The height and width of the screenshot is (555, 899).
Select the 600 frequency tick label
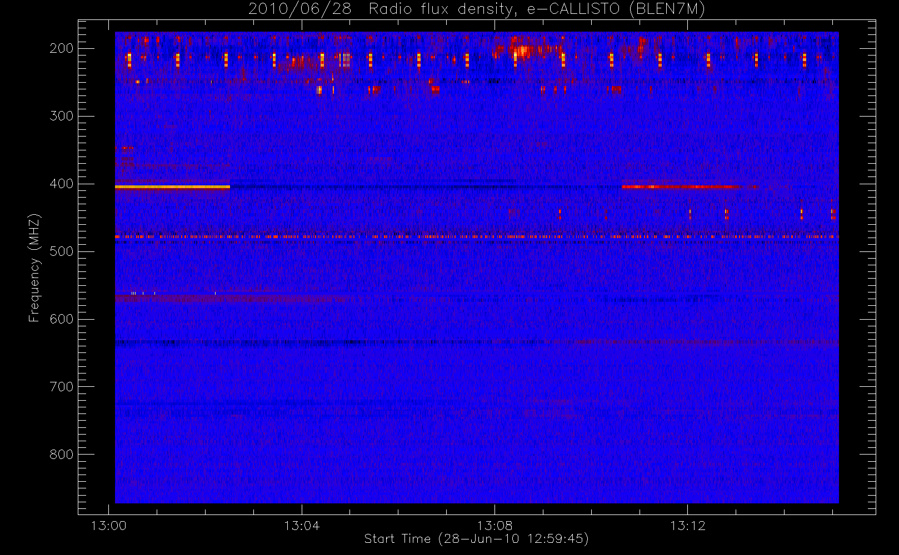[61, 319]
